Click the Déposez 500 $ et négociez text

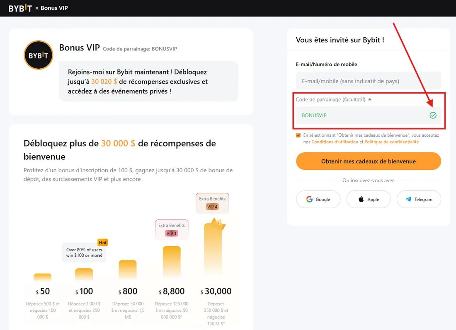pos(43,310)
